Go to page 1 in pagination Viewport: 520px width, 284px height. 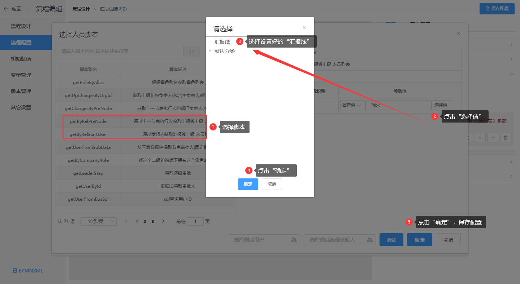137,221
